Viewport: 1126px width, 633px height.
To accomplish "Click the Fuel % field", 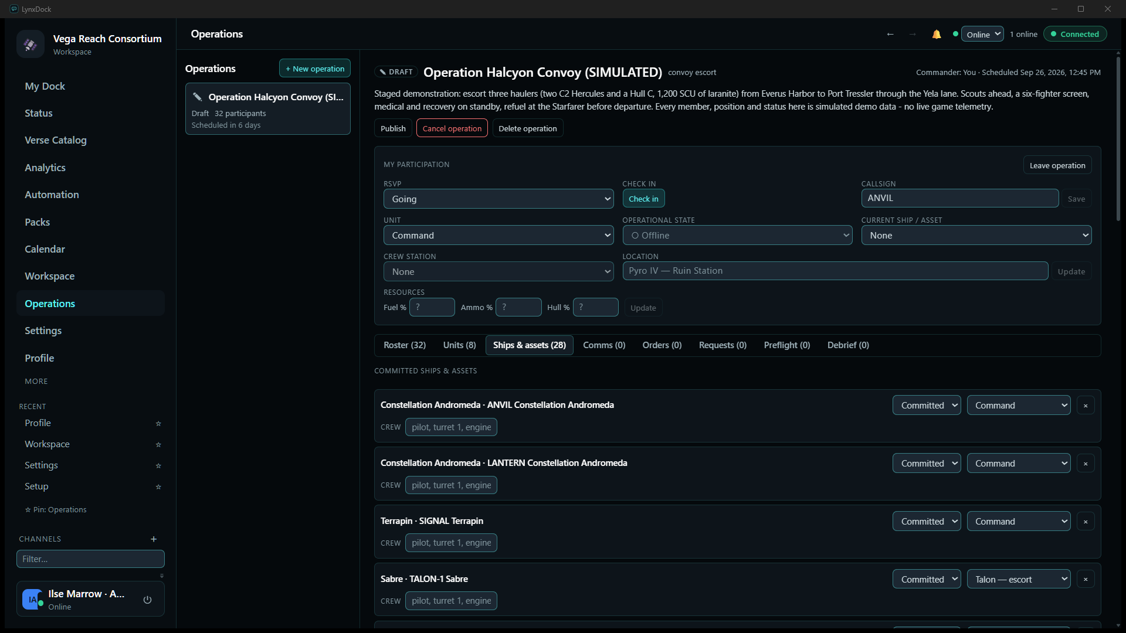I will [432, 307].
